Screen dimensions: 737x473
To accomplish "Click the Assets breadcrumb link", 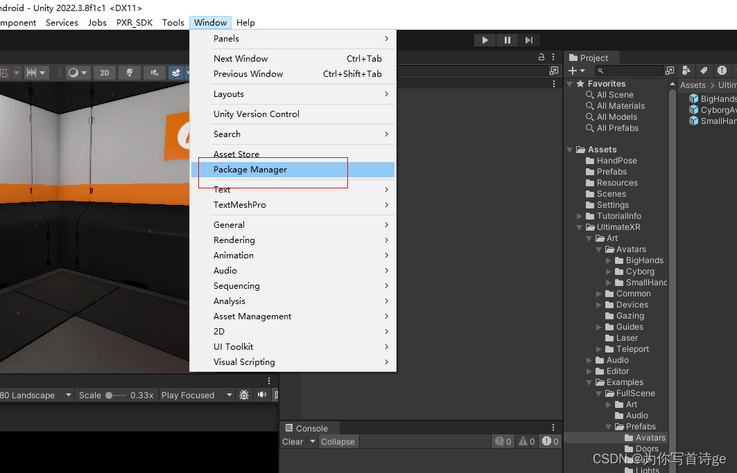I will (x=693, y=85).
